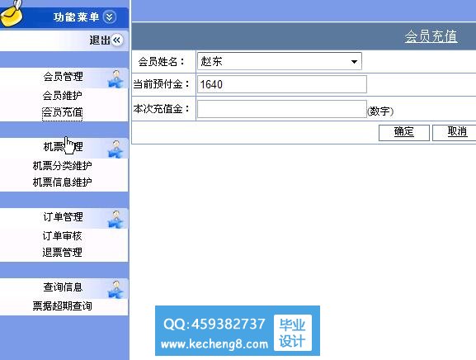Click the user icon beside 机票管理

click(115, 149)
